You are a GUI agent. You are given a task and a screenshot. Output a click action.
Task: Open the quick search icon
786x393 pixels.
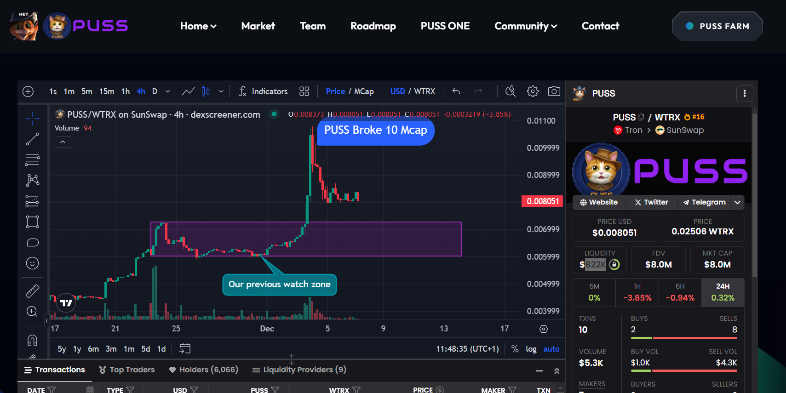[x=511, y=91]
